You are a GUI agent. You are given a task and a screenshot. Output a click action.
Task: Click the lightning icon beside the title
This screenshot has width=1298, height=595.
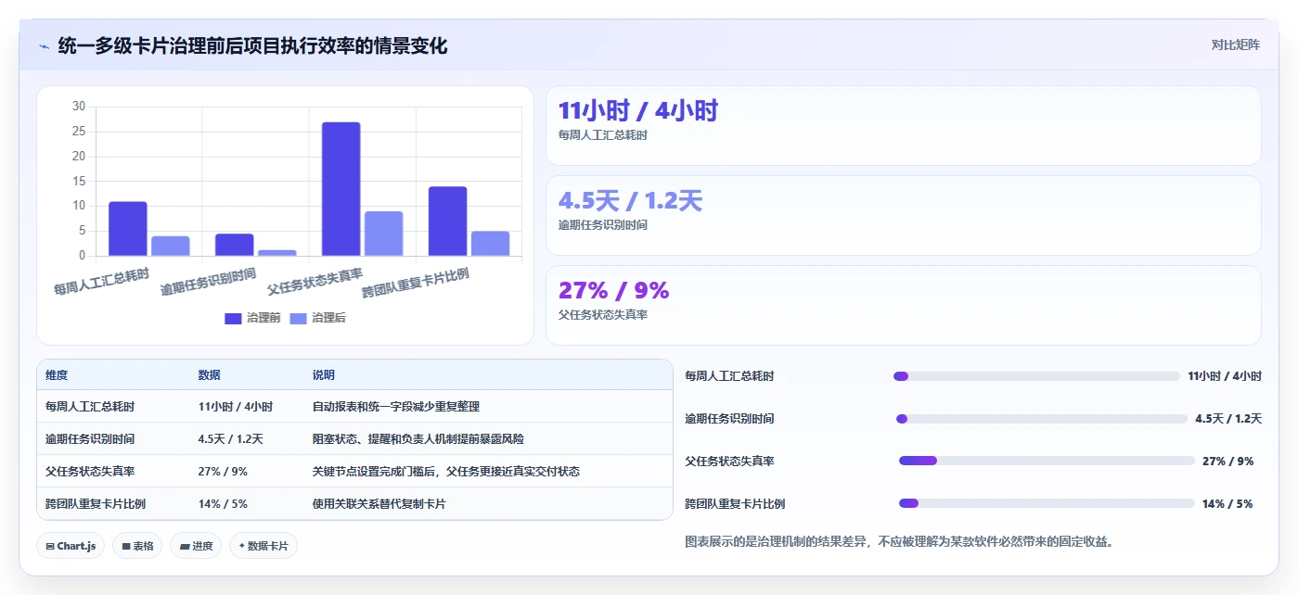click(44, 45)
